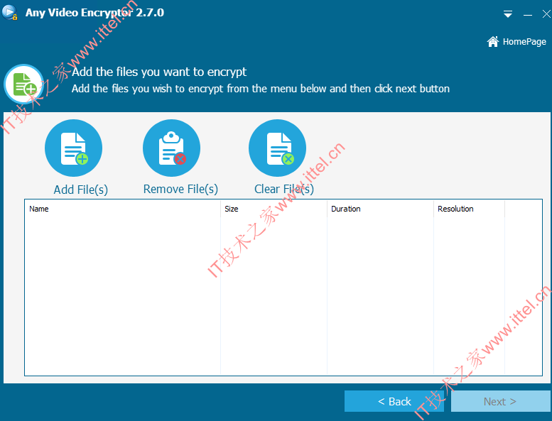Screen dimensions: 552x421
Task: Sort by the Resolution column header
Action: coord(470,209)
